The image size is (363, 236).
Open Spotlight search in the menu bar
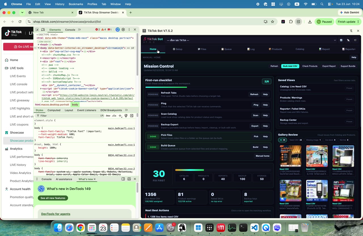click(x=322, y=4)
